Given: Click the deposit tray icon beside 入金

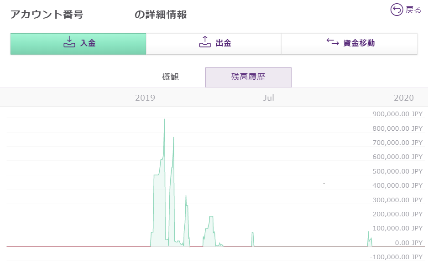Looking at the screenshot, I should coord(69,43).
